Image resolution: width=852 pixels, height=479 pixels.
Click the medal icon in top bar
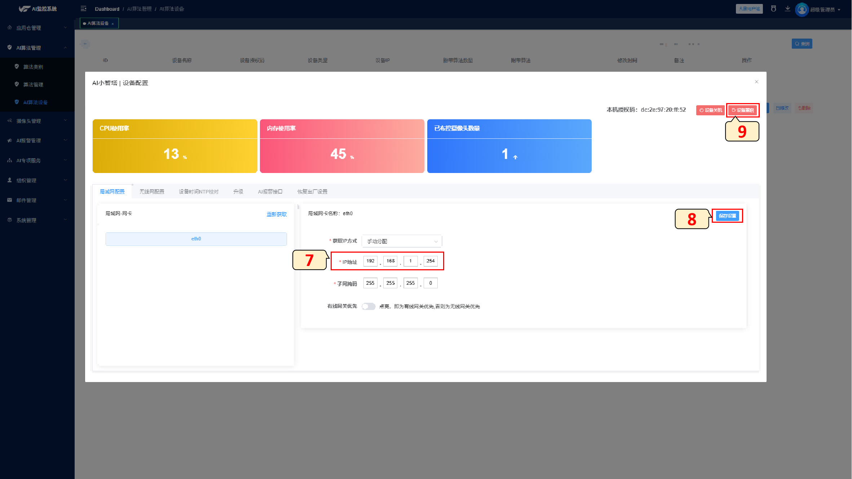click(x=773, y=9)
